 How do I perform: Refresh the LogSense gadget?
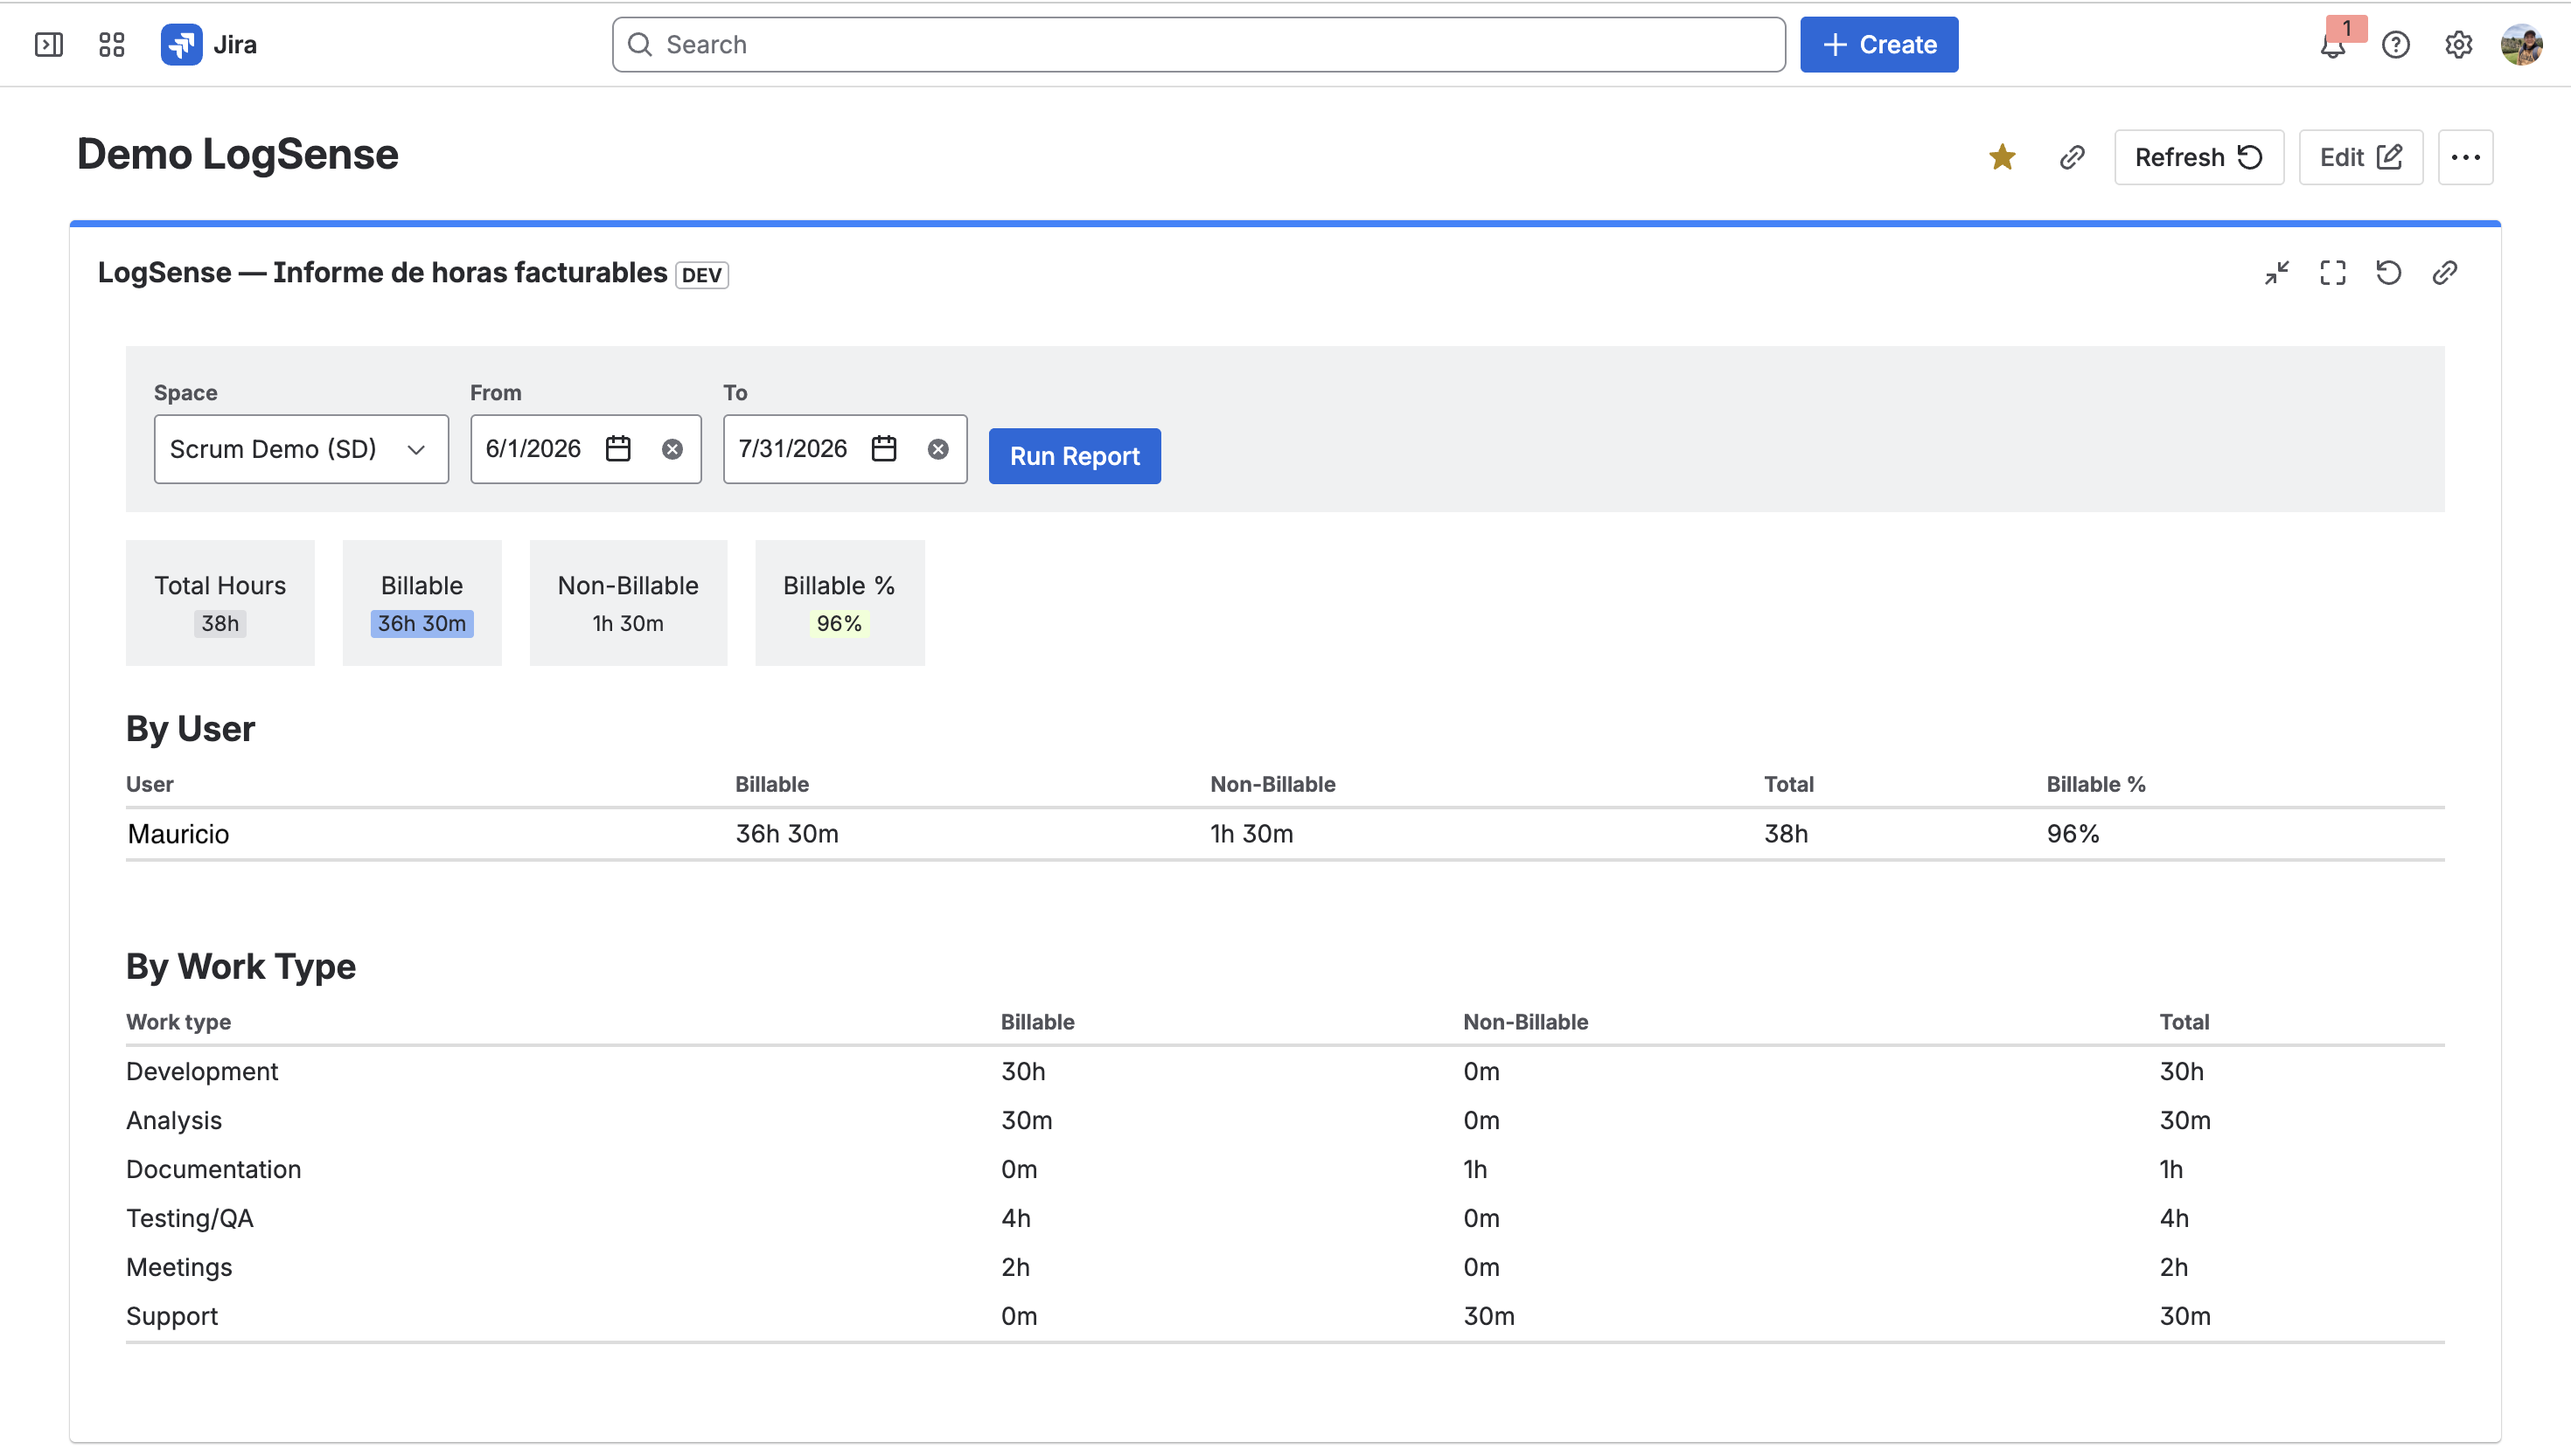(x=2389, y=273)
